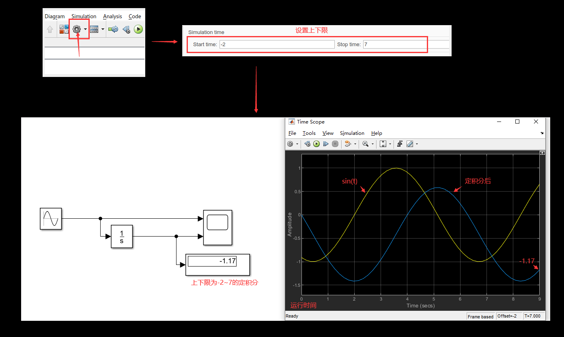Image resolution: width=564 pixels, height=337 pixels.
Task: Expand the scale axes dropdown arrow
Action: (390, 144)
